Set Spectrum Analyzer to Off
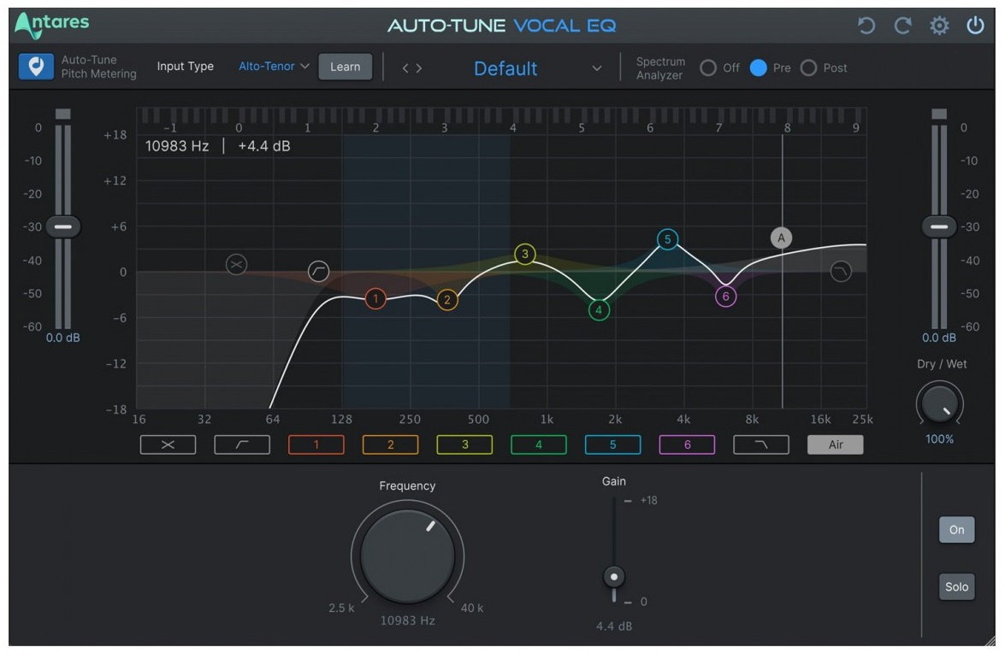Image resolution: width=1005 pixels, height=653 pixels. [707, 68]
